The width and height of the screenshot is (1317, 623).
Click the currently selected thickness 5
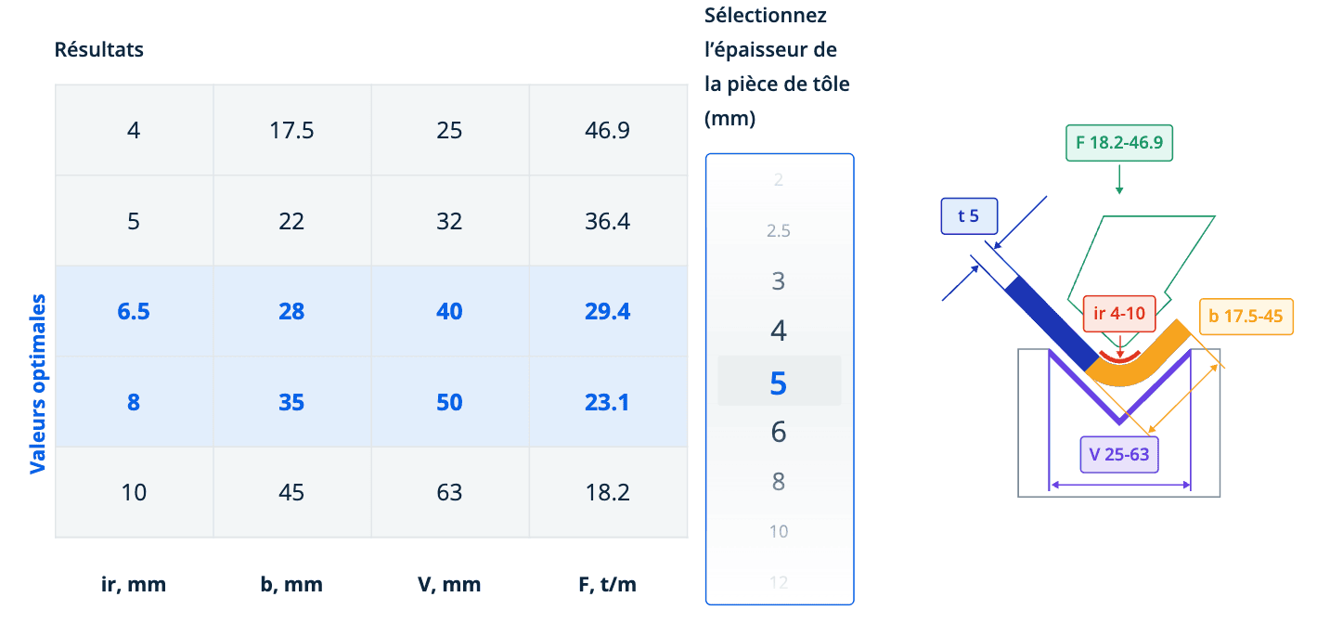point(778,382)
